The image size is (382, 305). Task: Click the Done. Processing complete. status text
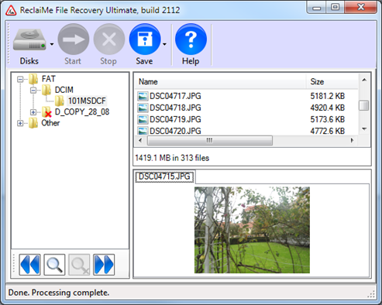59,293
